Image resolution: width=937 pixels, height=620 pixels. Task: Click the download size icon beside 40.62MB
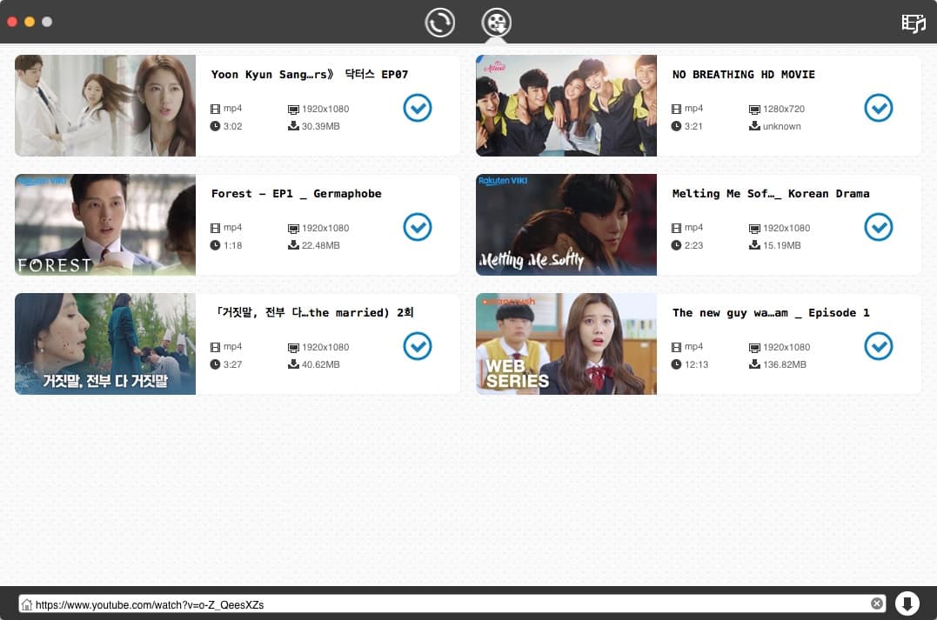click(x=293, y=363)
